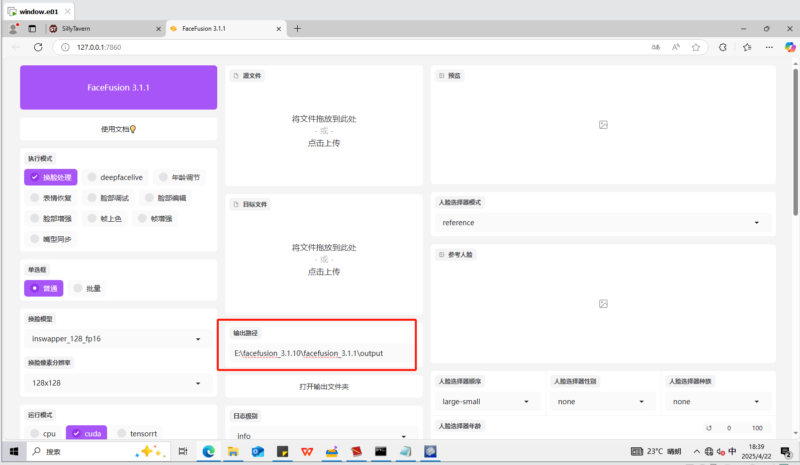
Task: Open the Copilot sidebar icon
Action: coord(790,47)
